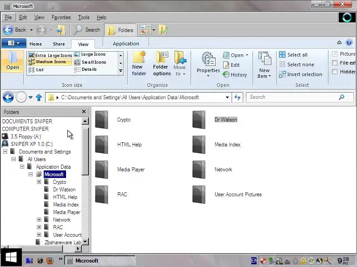Collapse the All Users tree node
Image resolution: width=357 pixels, height=267 pixels.
tap(13, 159)
